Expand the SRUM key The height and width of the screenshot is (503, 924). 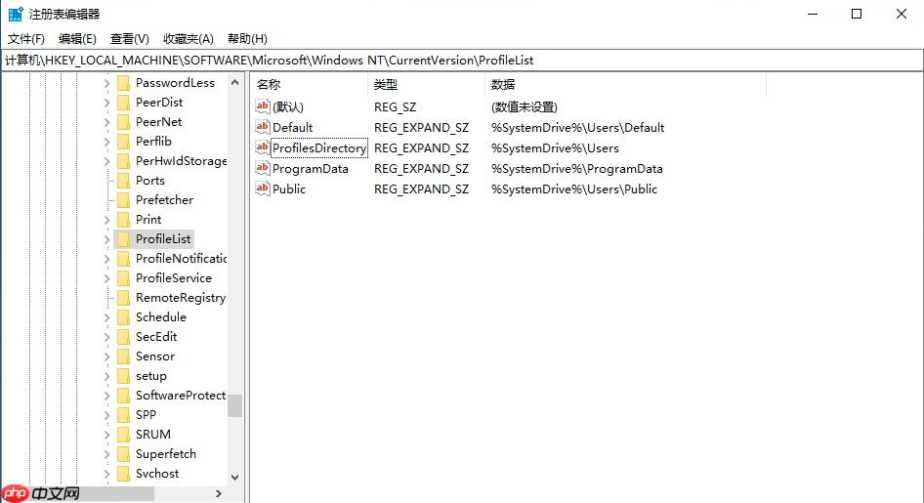pos(106,436)
